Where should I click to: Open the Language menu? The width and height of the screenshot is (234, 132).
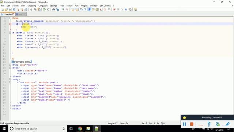(x=43, y=5)
